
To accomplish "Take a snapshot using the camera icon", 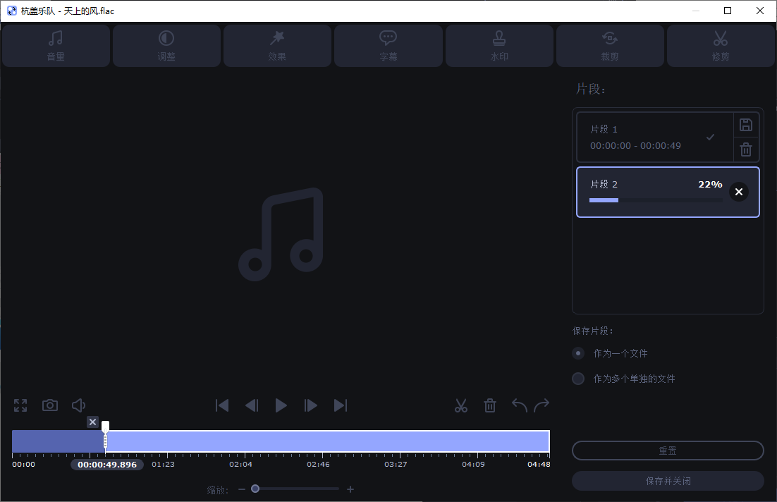I will [49, 405].
